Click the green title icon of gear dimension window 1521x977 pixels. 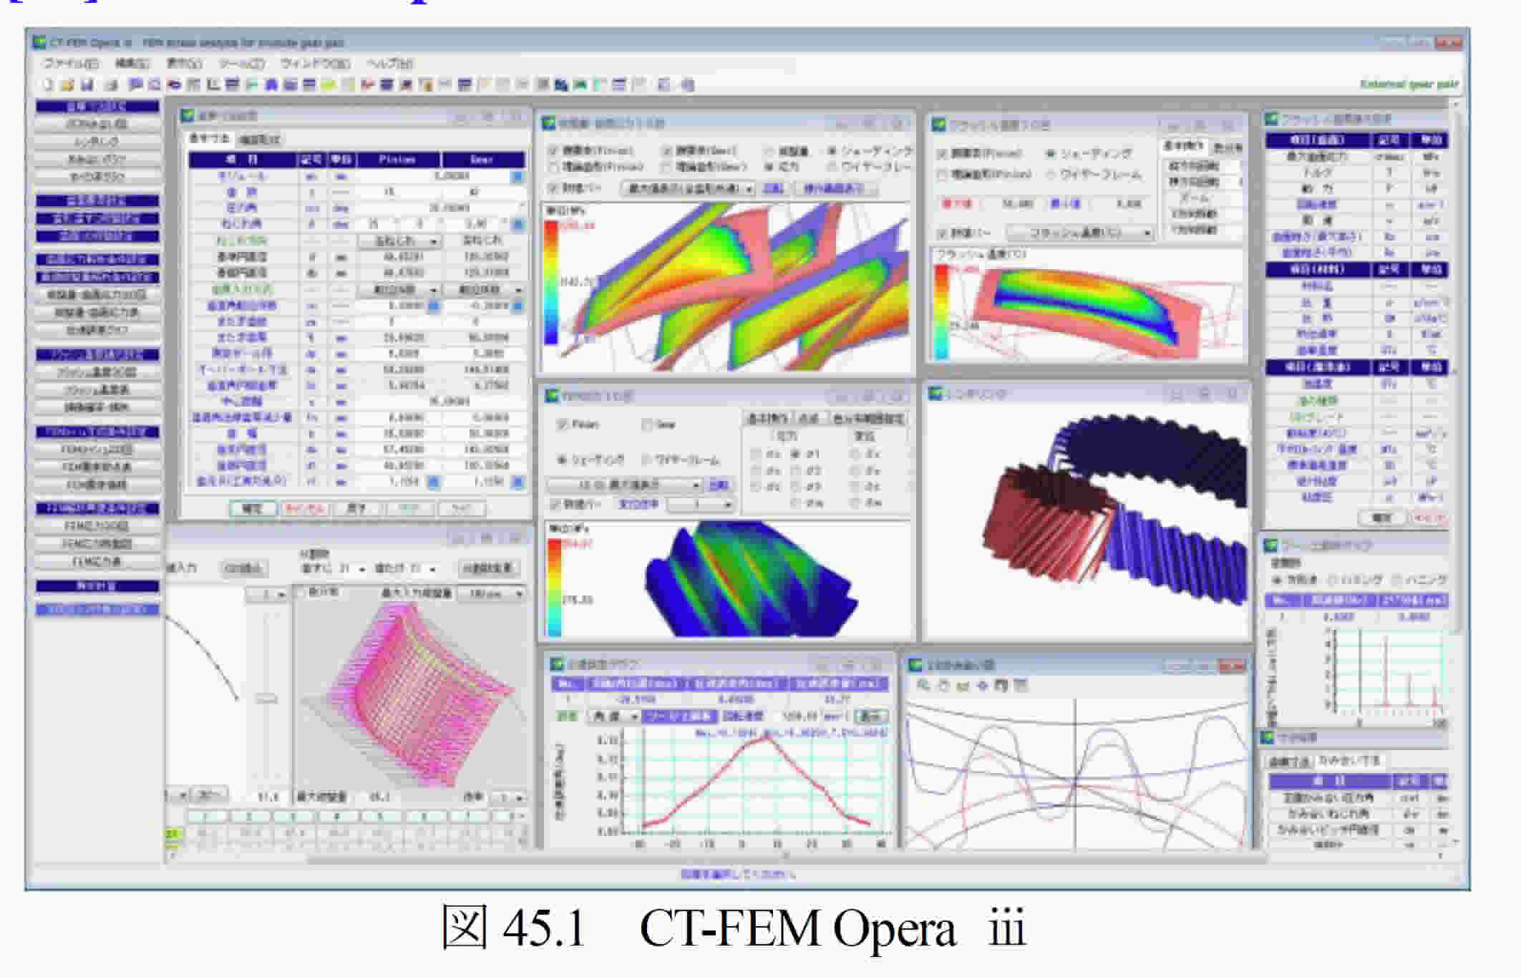188,116
